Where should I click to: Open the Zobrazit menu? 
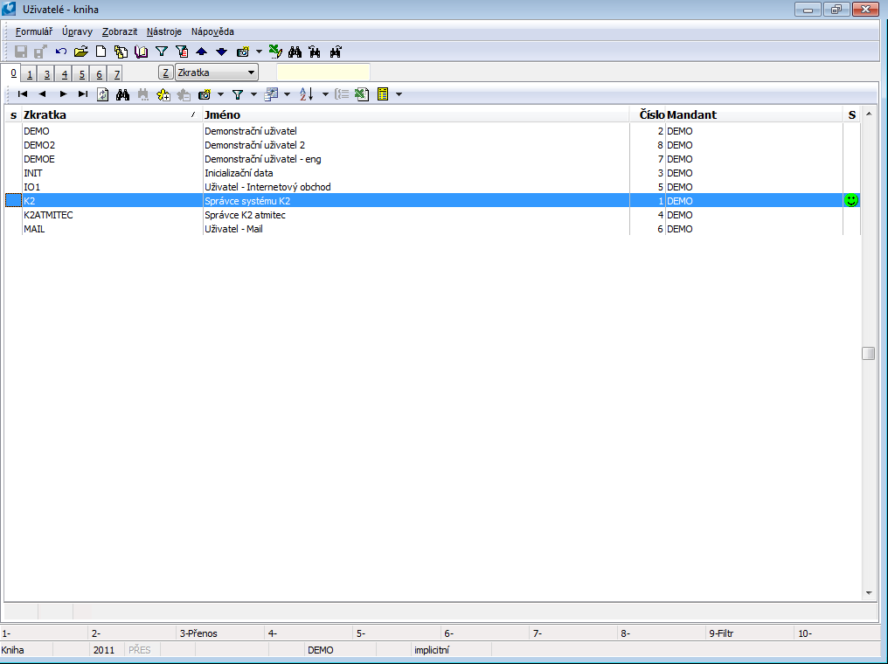(x=120, y=31)
